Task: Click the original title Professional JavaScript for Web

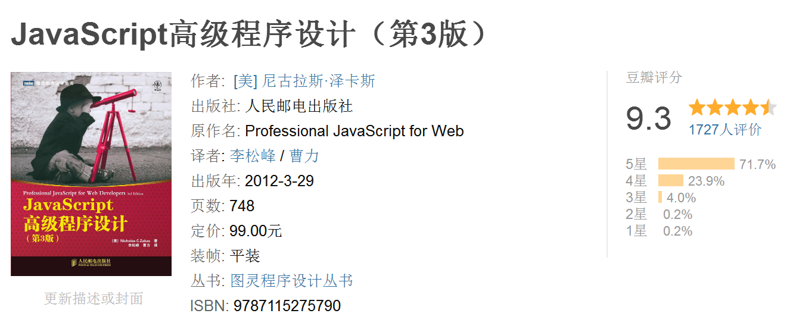Action: point(354,131)
